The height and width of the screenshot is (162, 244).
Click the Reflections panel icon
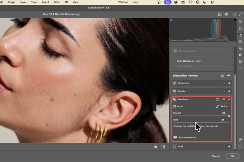pyautogui.click(x=174, y=83)
